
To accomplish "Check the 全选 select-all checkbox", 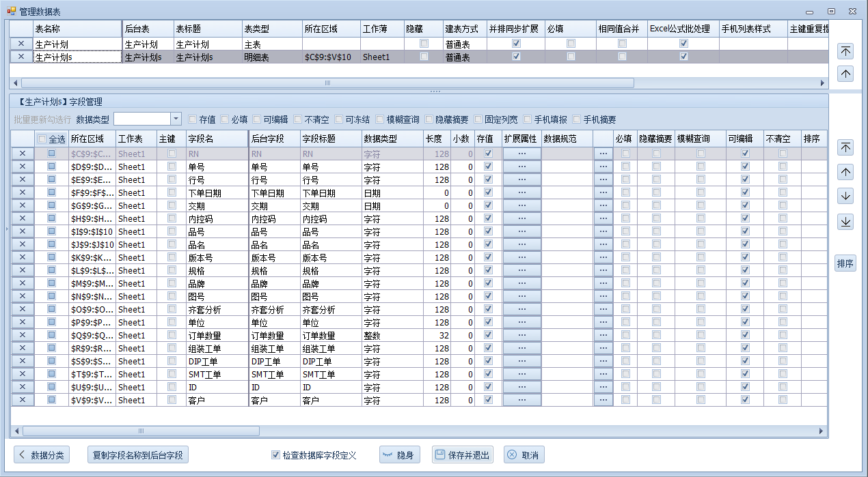I will pyautogui.click(x=42, y=139).
